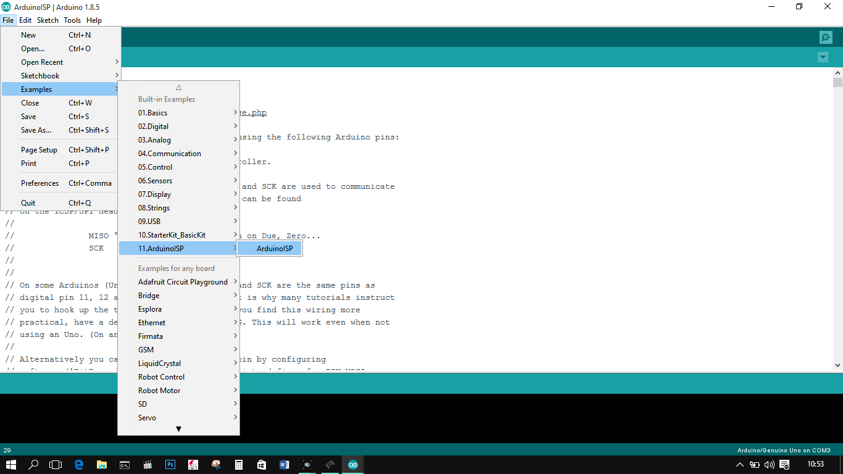Expand 04.Communication examples submenu

pos(178,154)
